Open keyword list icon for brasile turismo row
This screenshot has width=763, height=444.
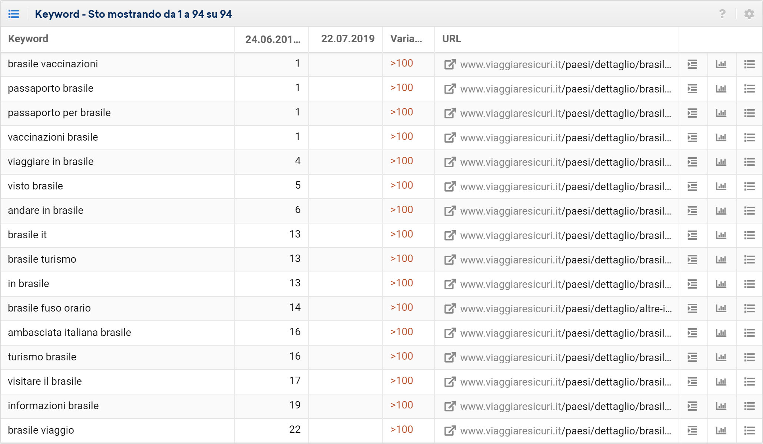click(750, 260)
